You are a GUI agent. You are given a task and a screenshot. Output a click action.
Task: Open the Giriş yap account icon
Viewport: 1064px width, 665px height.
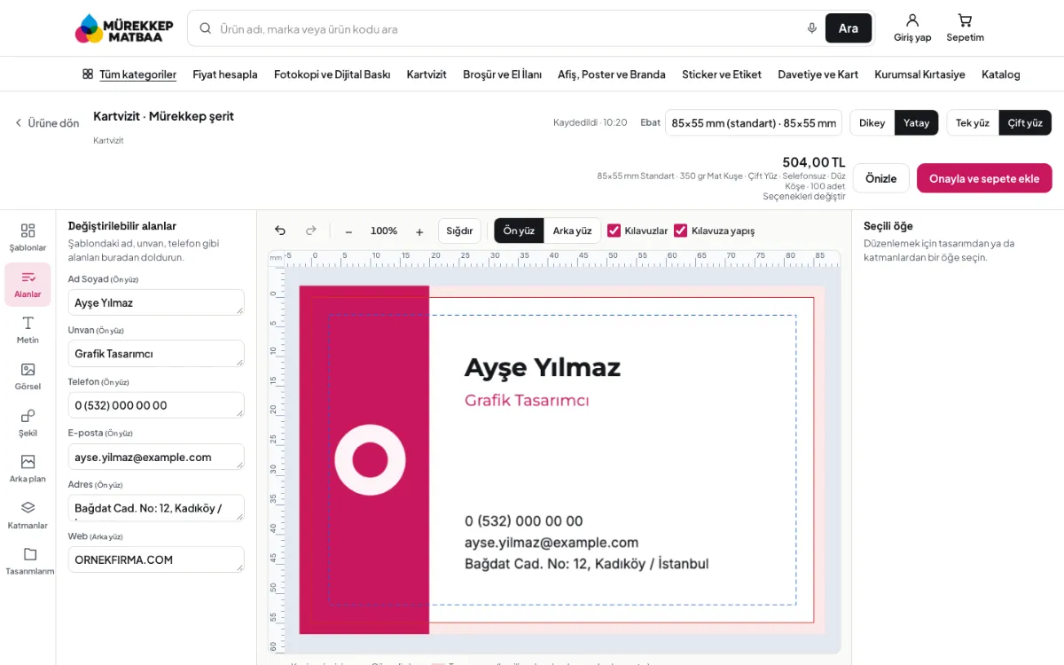tap(912, 28)
